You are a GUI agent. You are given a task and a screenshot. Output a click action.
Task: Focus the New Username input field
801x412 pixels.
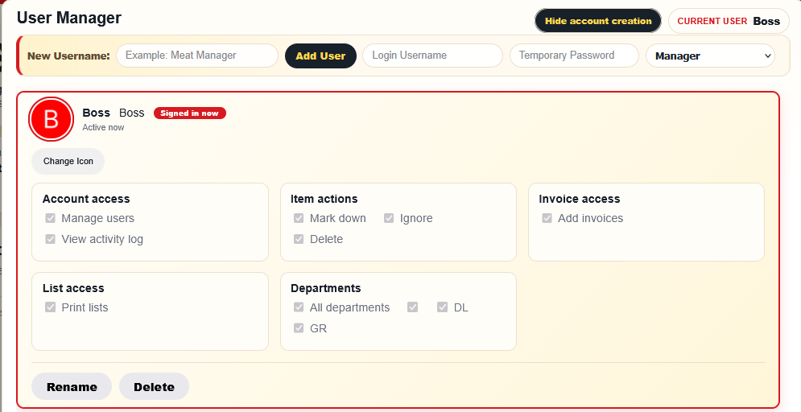click(197, 56)
